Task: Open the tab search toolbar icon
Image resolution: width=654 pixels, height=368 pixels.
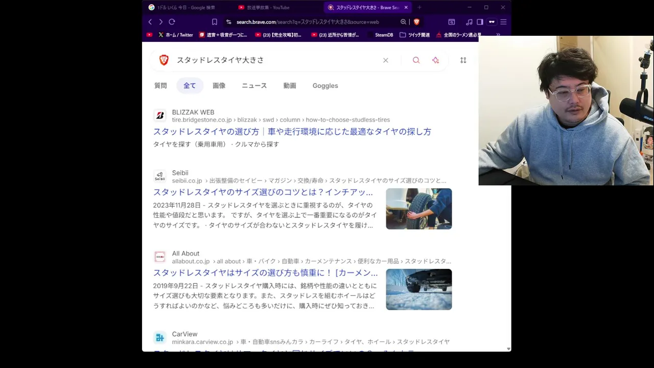Action: (x=452, y=22)
